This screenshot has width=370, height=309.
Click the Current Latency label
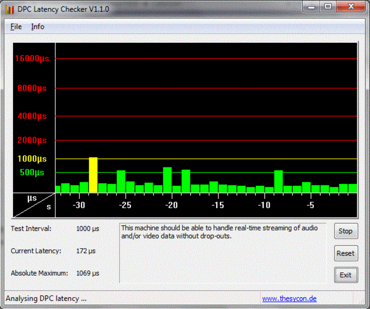[x=36, y=251]
